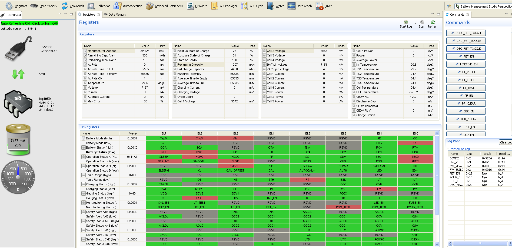Viewport: 512px width, 248px height.
Task: Open the Authentication tool
Action: click(128, 6)
